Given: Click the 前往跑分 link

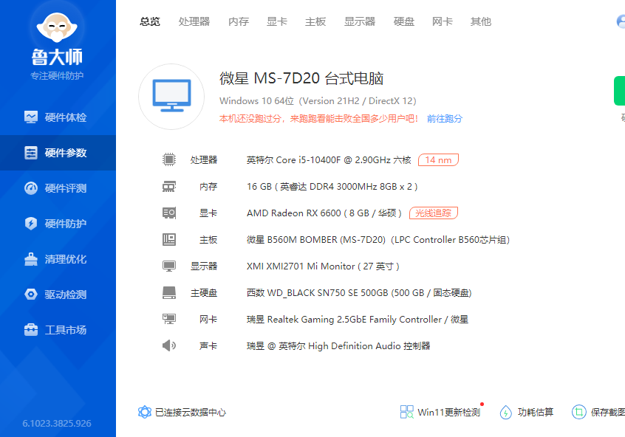Looking at the screenshot, I should (445, 118).
